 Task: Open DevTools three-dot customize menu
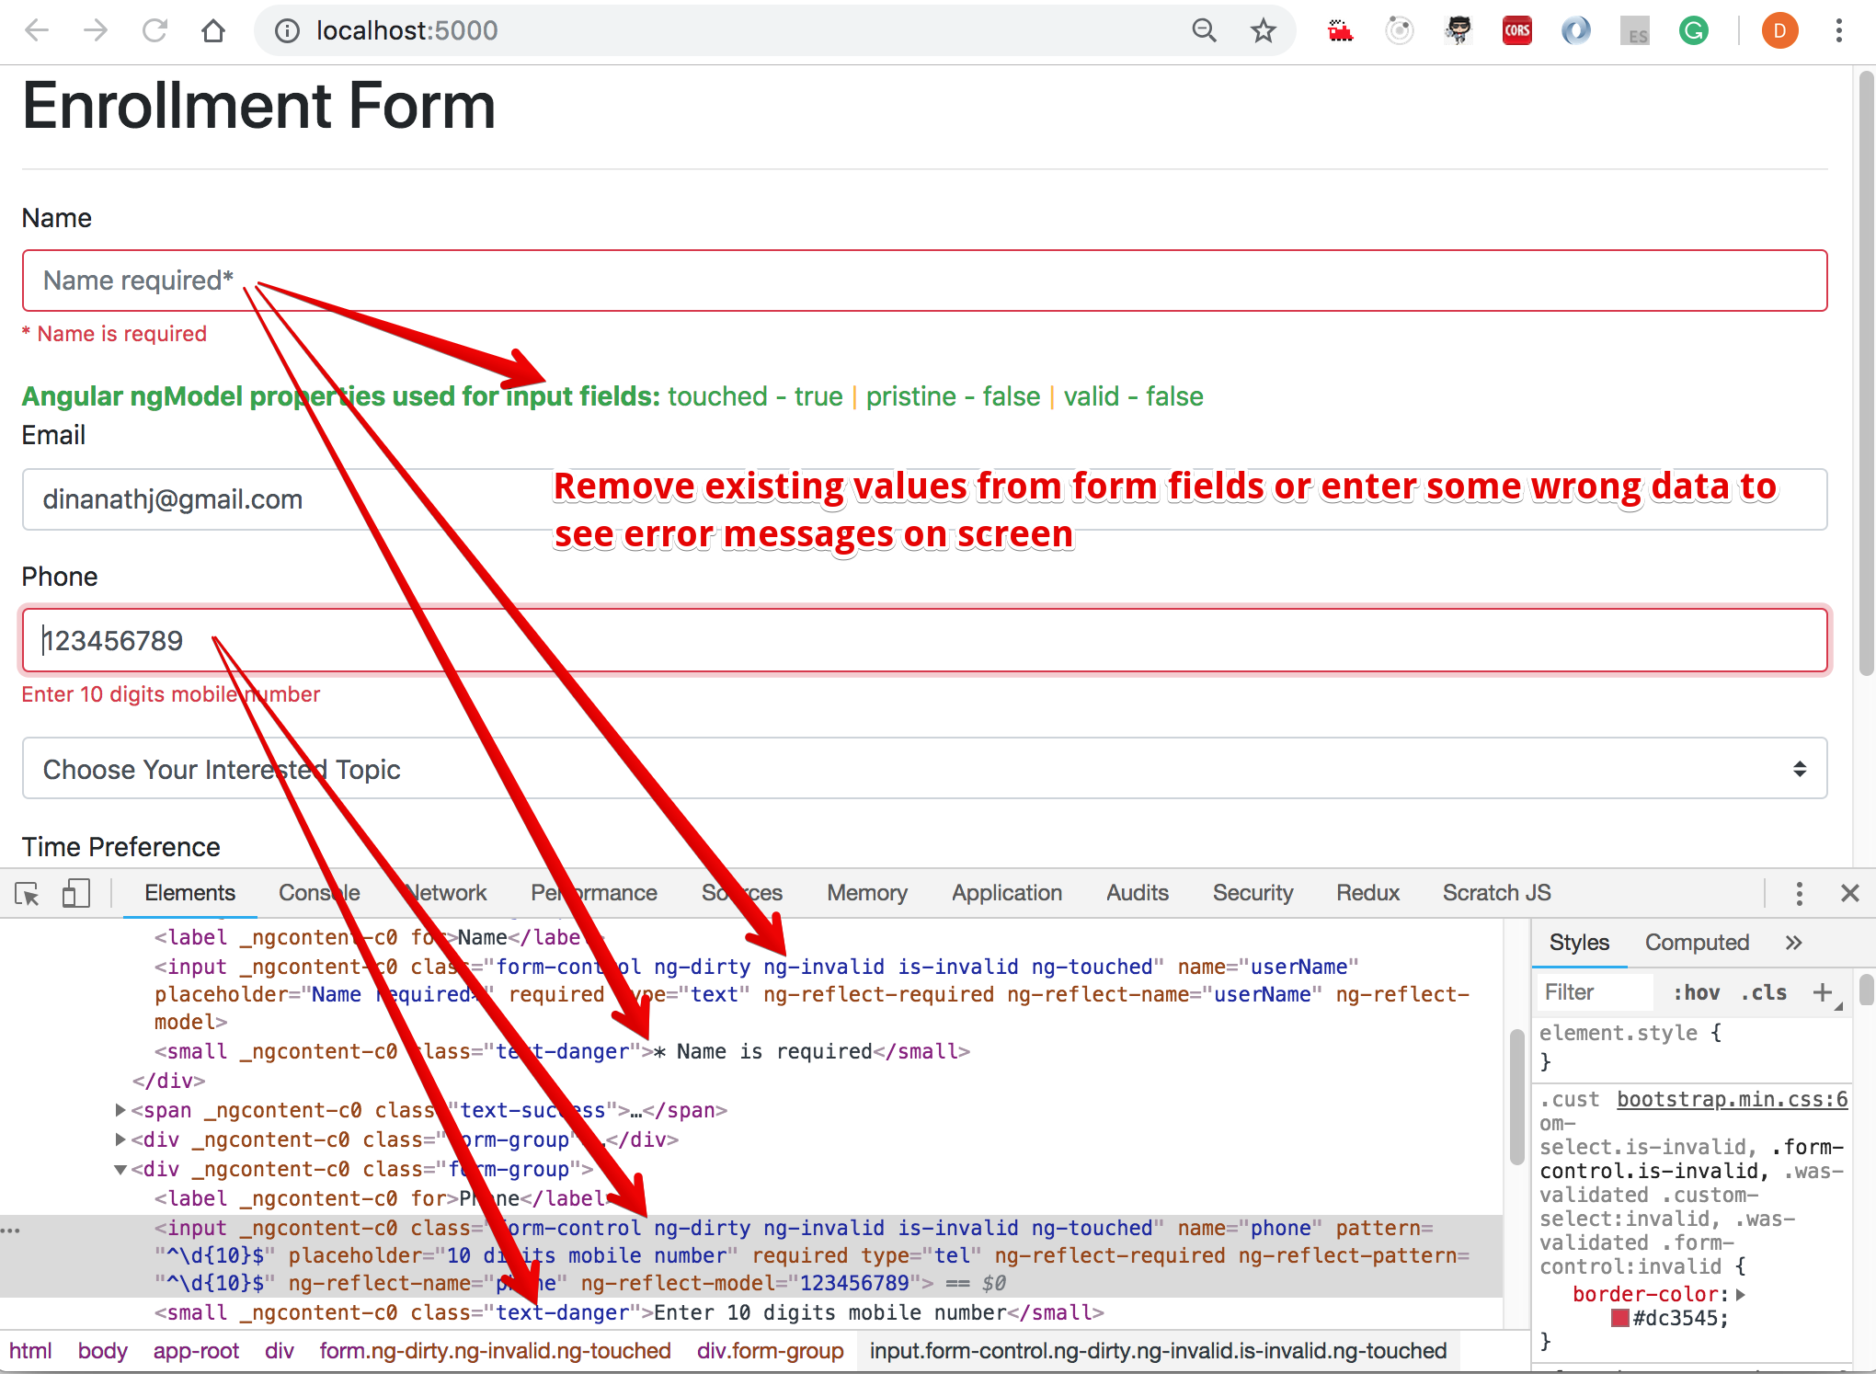(x=1799, y=893)
